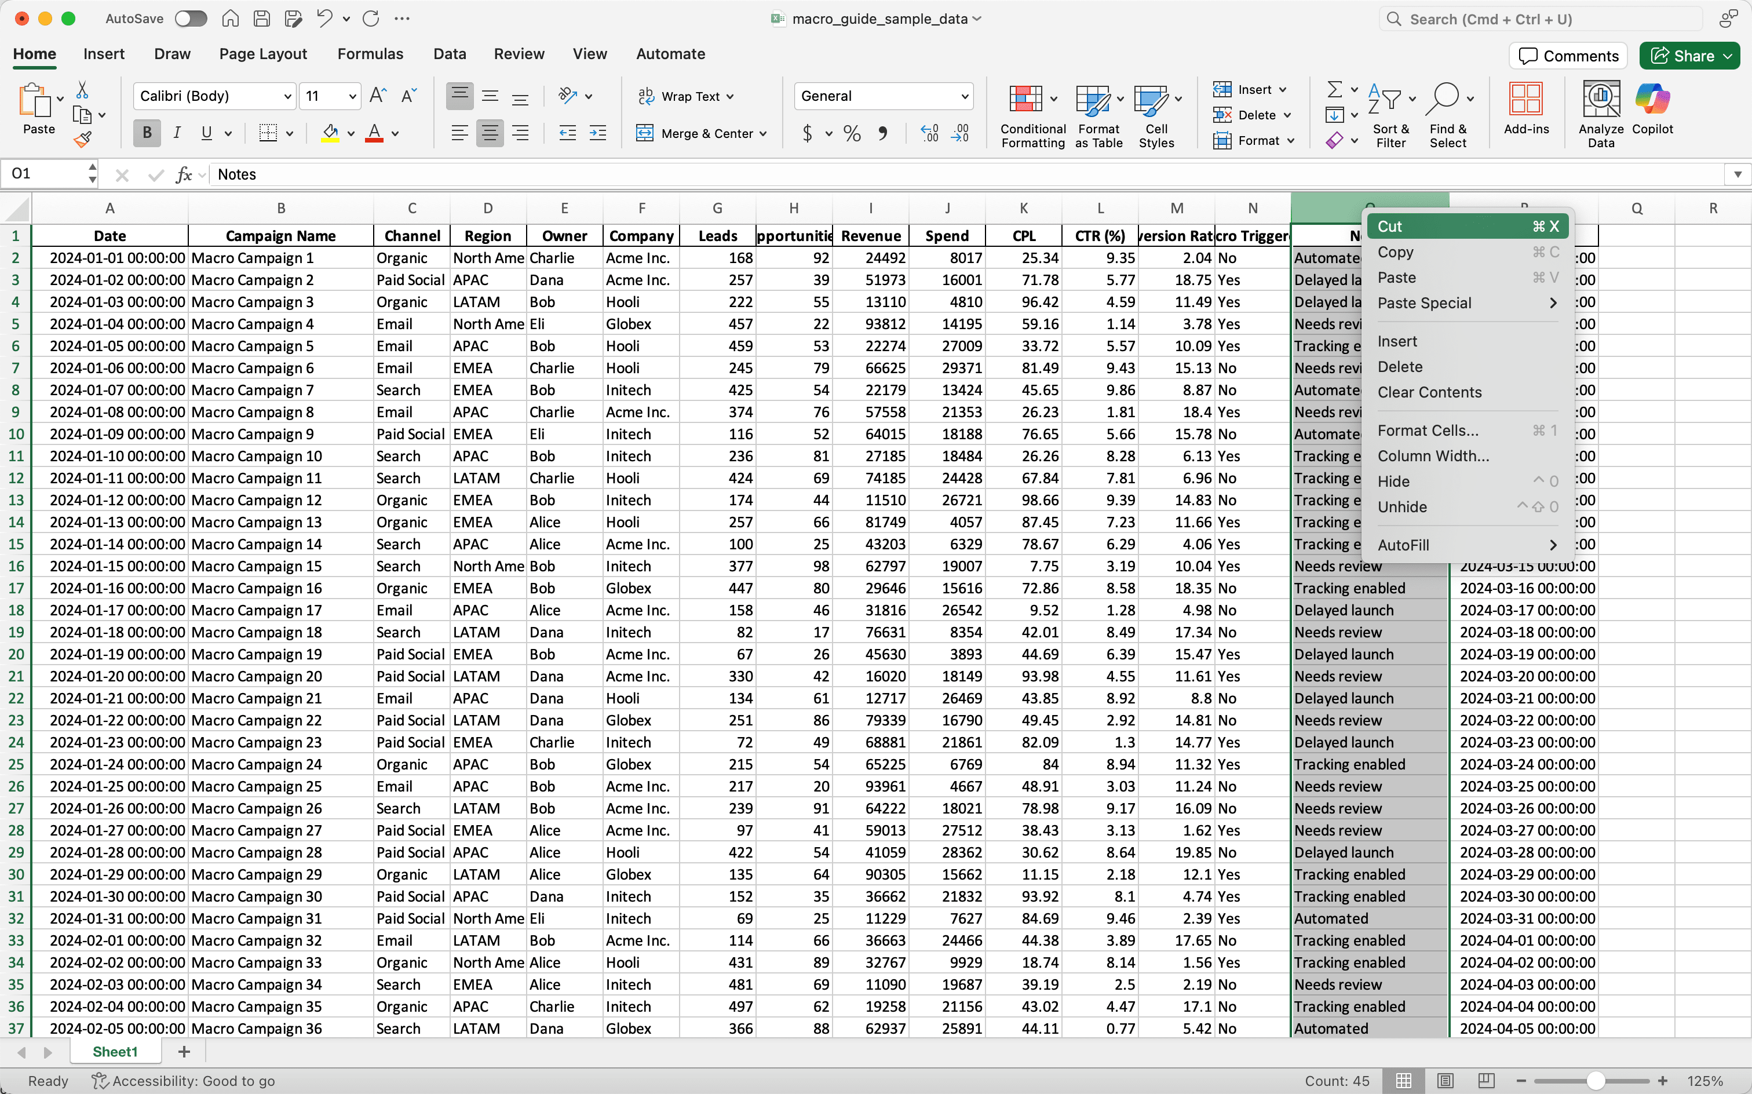Viewport: 1752px width, 1094px height.
Task: Click the Comments button
Action: pos(1568,56)
